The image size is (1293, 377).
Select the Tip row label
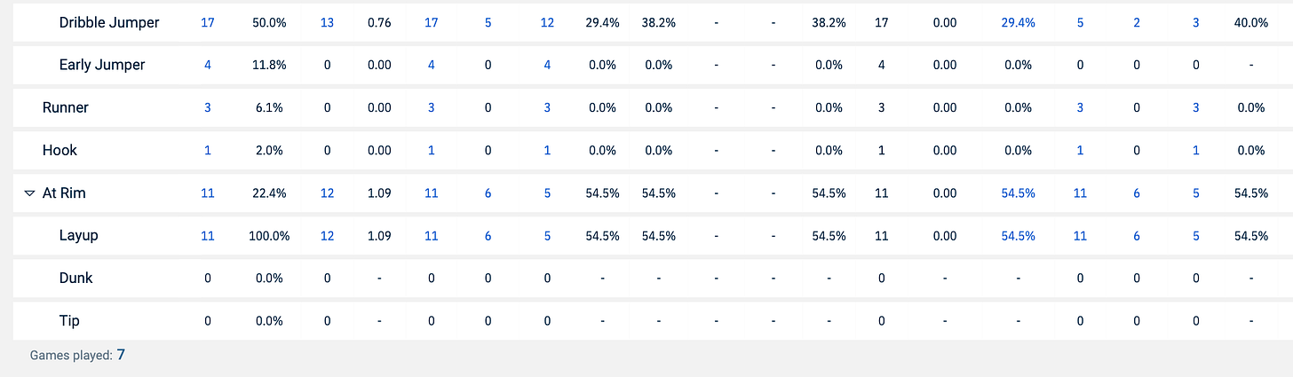(x=69, y=320)
